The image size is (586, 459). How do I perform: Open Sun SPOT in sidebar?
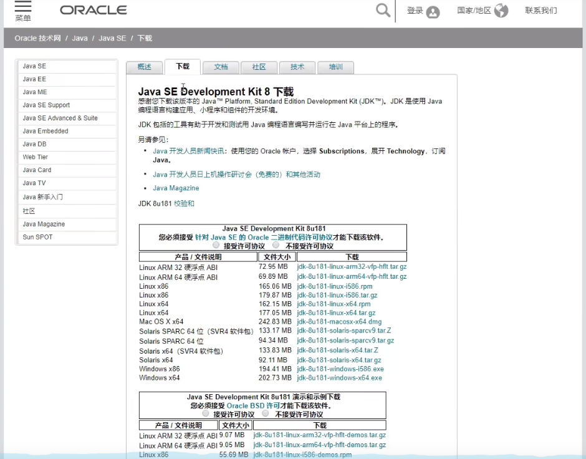tap(67, 238)
